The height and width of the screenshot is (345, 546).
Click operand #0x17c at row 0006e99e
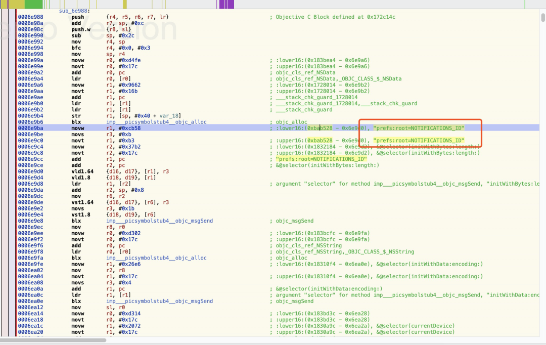point(128,66)
